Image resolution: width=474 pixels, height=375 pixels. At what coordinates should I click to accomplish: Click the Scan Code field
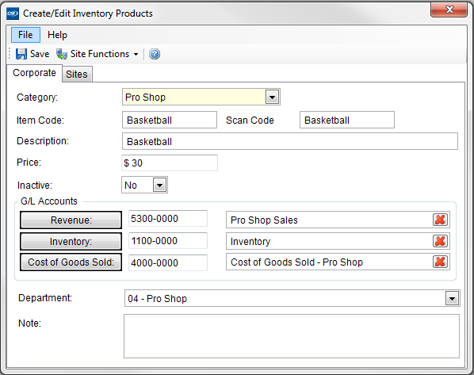pos(347,120)
